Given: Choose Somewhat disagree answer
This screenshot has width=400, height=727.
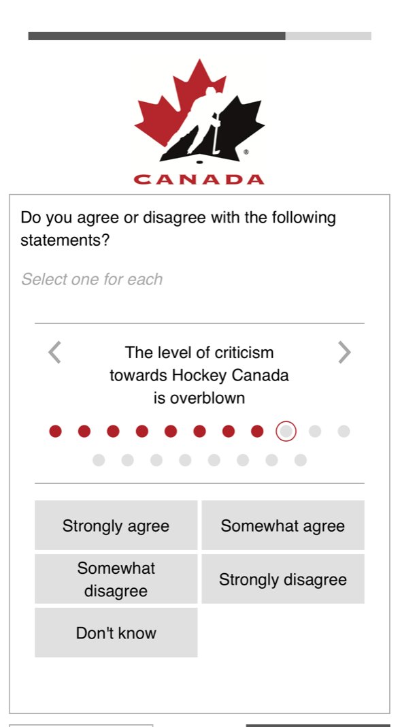Looking at the screenshot, I should (x=116, y=579).
